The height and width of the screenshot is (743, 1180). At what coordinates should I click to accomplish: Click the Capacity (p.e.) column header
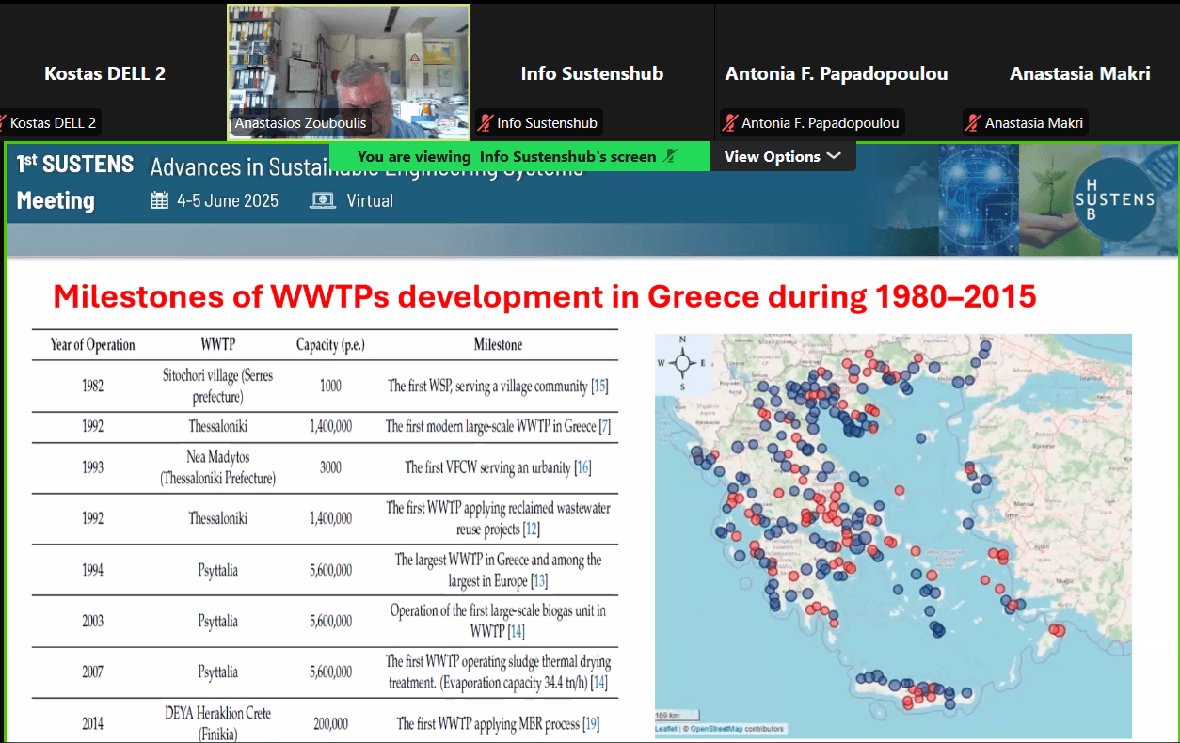pyautogui.click(x=330, y=345)
